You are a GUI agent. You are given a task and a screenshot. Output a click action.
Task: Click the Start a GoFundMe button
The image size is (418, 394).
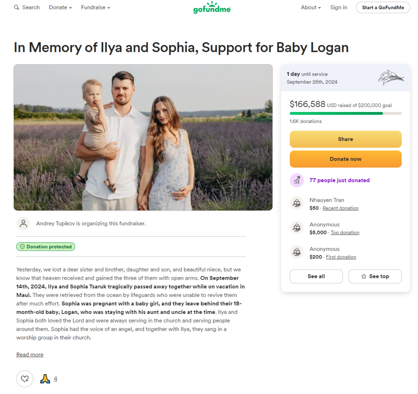click(x=383, y=7)
